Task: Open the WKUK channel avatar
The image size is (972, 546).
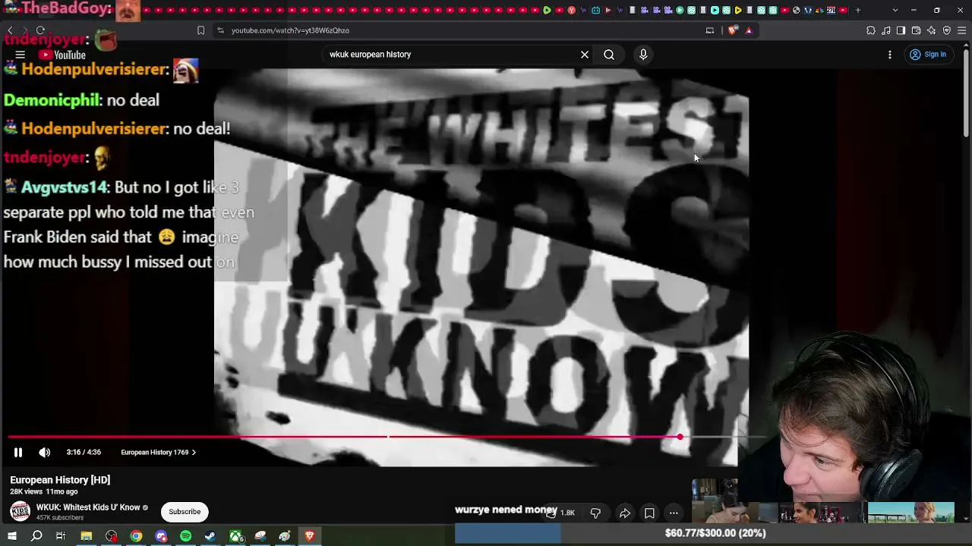Action: coord(20,511)
